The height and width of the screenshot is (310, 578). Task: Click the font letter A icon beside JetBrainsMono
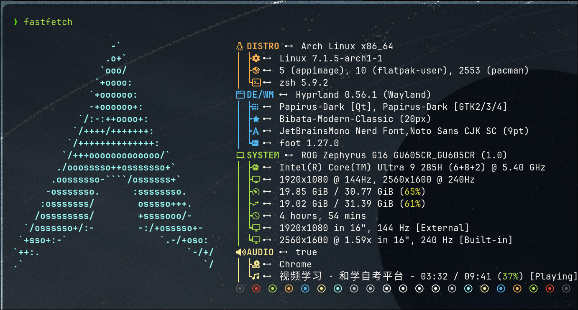coord(256,131)
